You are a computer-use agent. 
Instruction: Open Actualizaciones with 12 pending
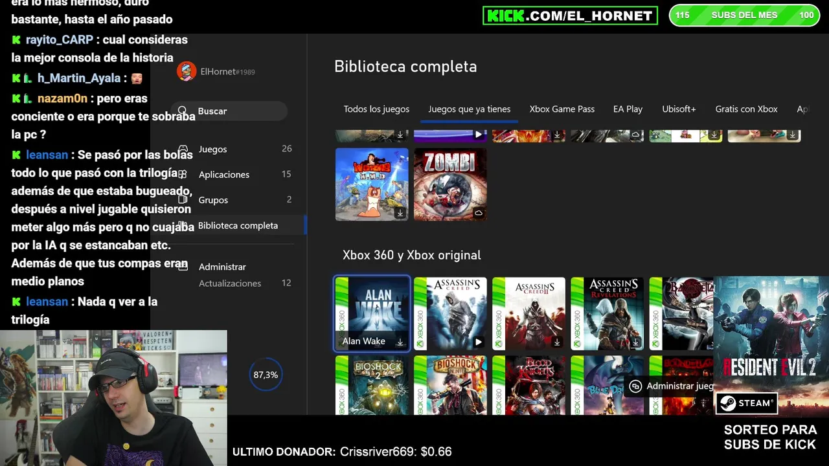click(x=245, y=283)
